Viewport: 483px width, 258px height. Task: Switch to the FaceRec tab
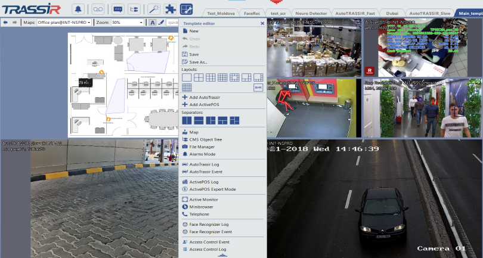click(x=252, y=13)
